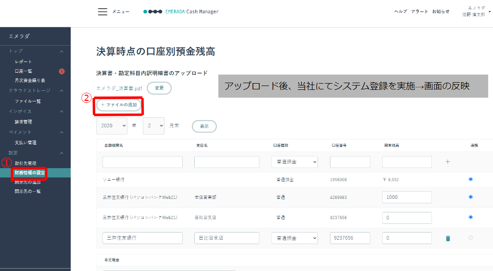Screen dimensions: 493x271
Task: Click balance field in 日比谷支店 普通 row
Action: click(407, 218)
